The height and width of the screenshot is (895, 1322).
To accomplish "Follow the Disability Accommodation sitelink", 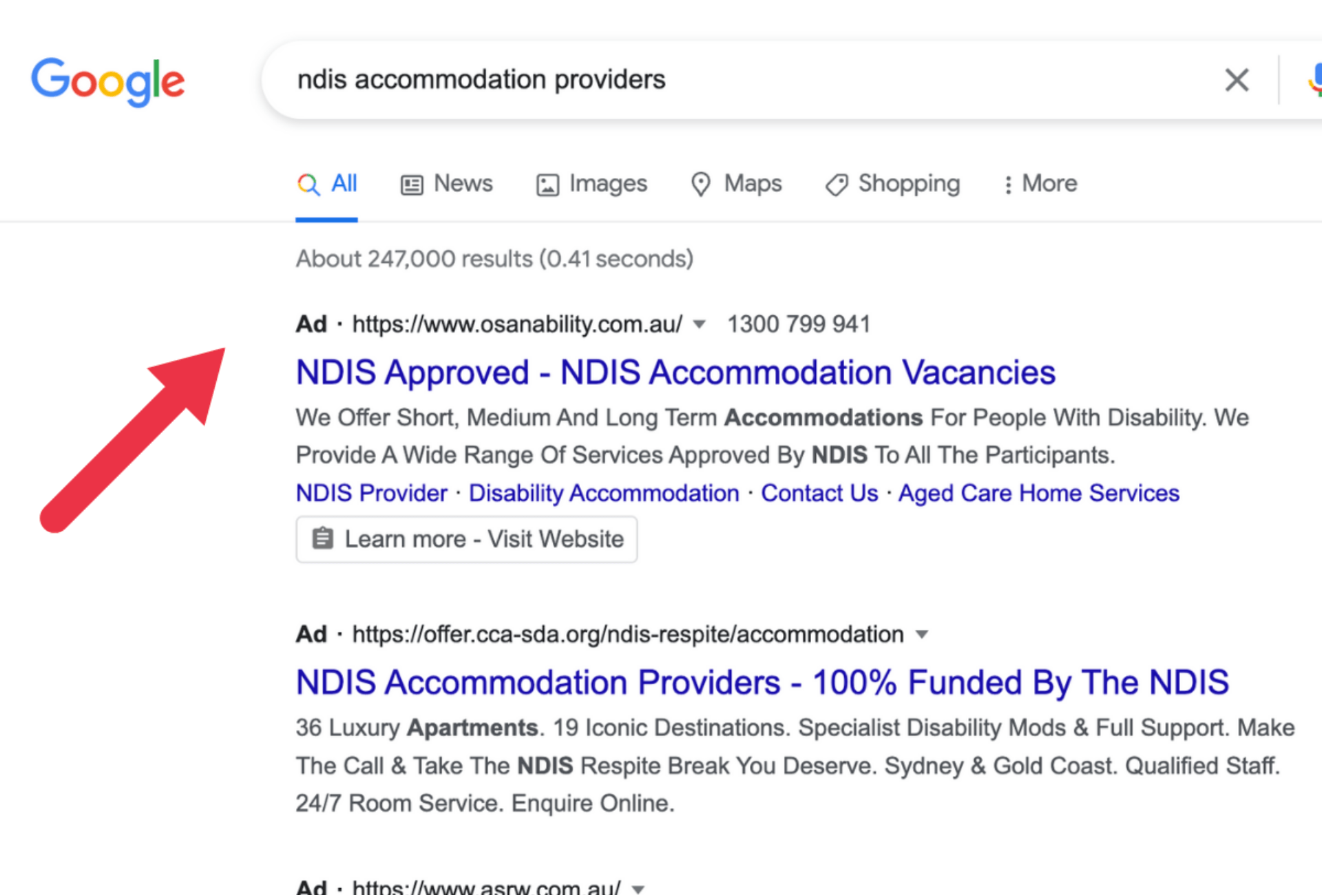I will [604, 493].
